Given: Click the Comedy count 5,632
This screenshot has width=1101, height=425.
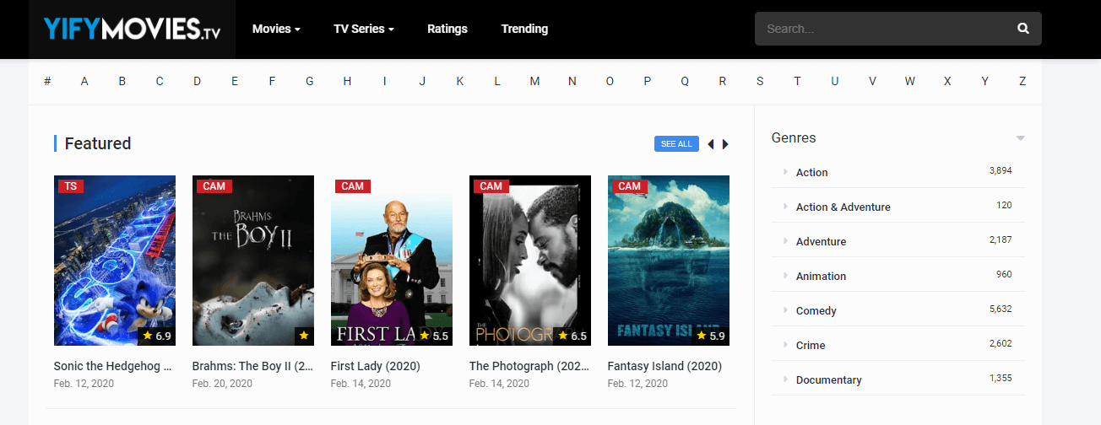Looking at the screenshot, I should [1001, 309].
